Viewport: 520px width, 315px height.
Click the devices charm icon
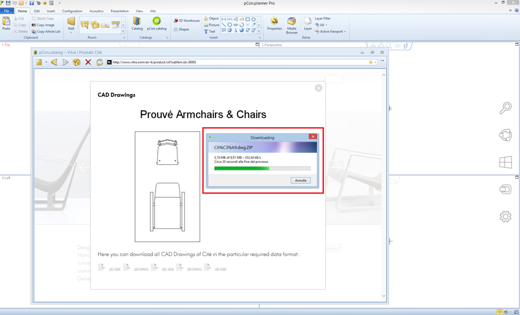click(x=506, y=190)
